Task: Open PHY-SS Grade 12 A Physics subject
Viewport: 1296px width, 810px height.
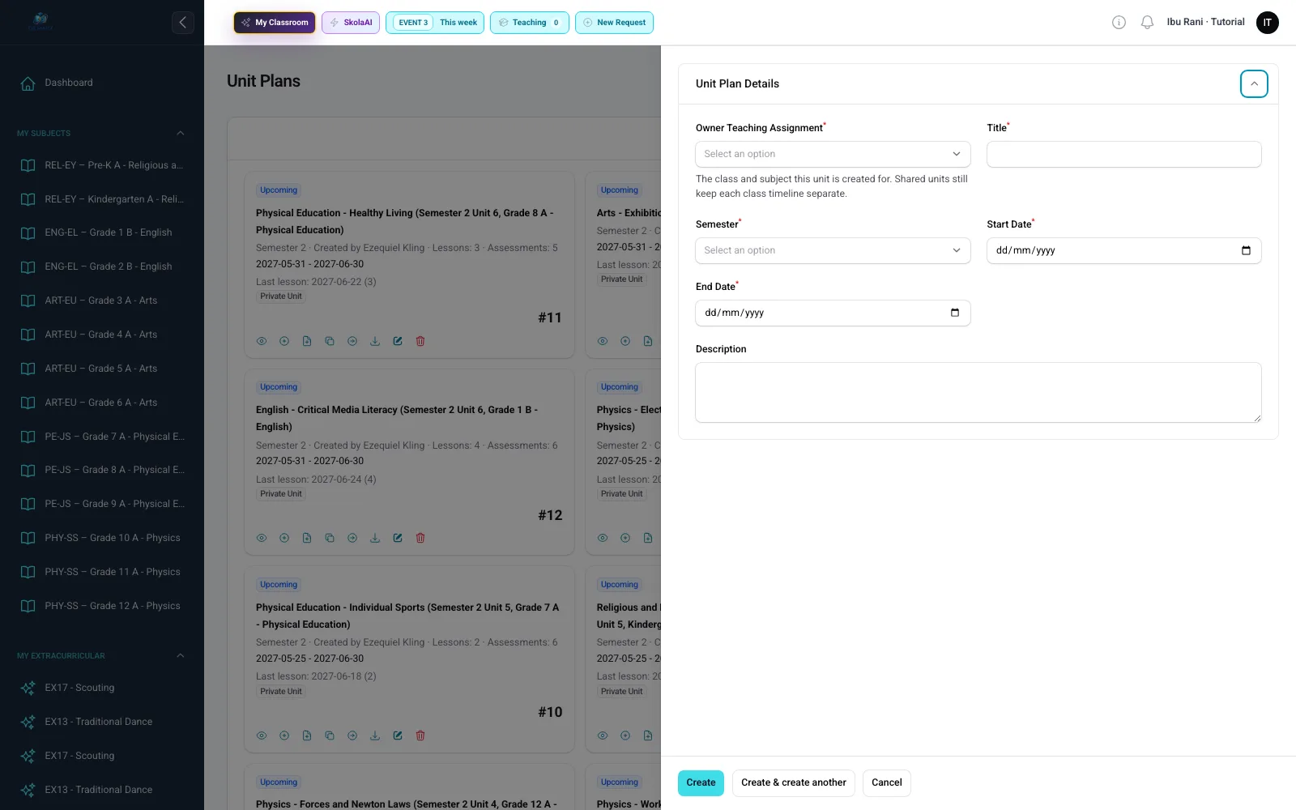Action: [x=102, y=606]
